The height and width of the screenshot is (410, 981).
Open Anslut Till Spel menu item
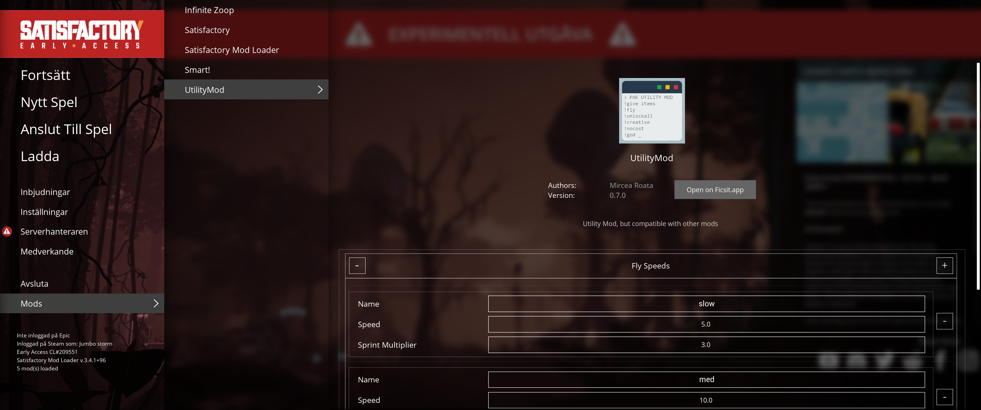66,129
